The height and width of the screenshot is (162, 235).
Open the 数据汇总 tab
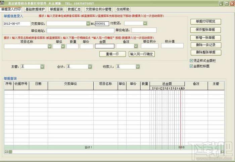click(x=74, y=9)
